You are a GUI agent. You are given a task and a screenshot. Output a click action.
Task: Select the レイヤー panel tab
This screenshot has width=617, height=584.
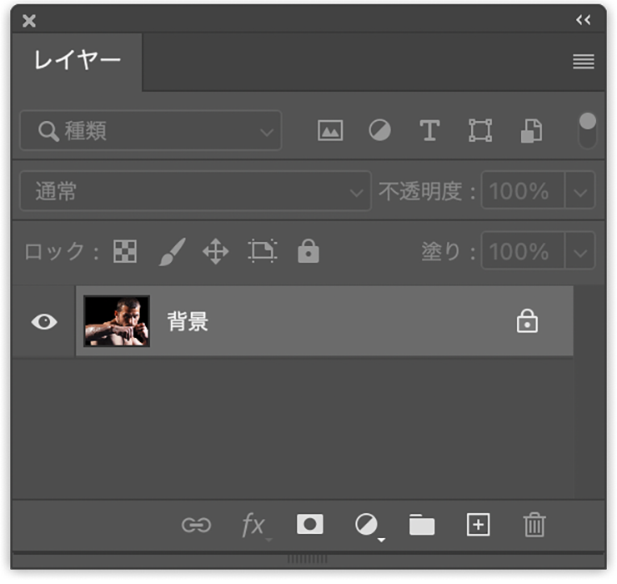point(77,61)
